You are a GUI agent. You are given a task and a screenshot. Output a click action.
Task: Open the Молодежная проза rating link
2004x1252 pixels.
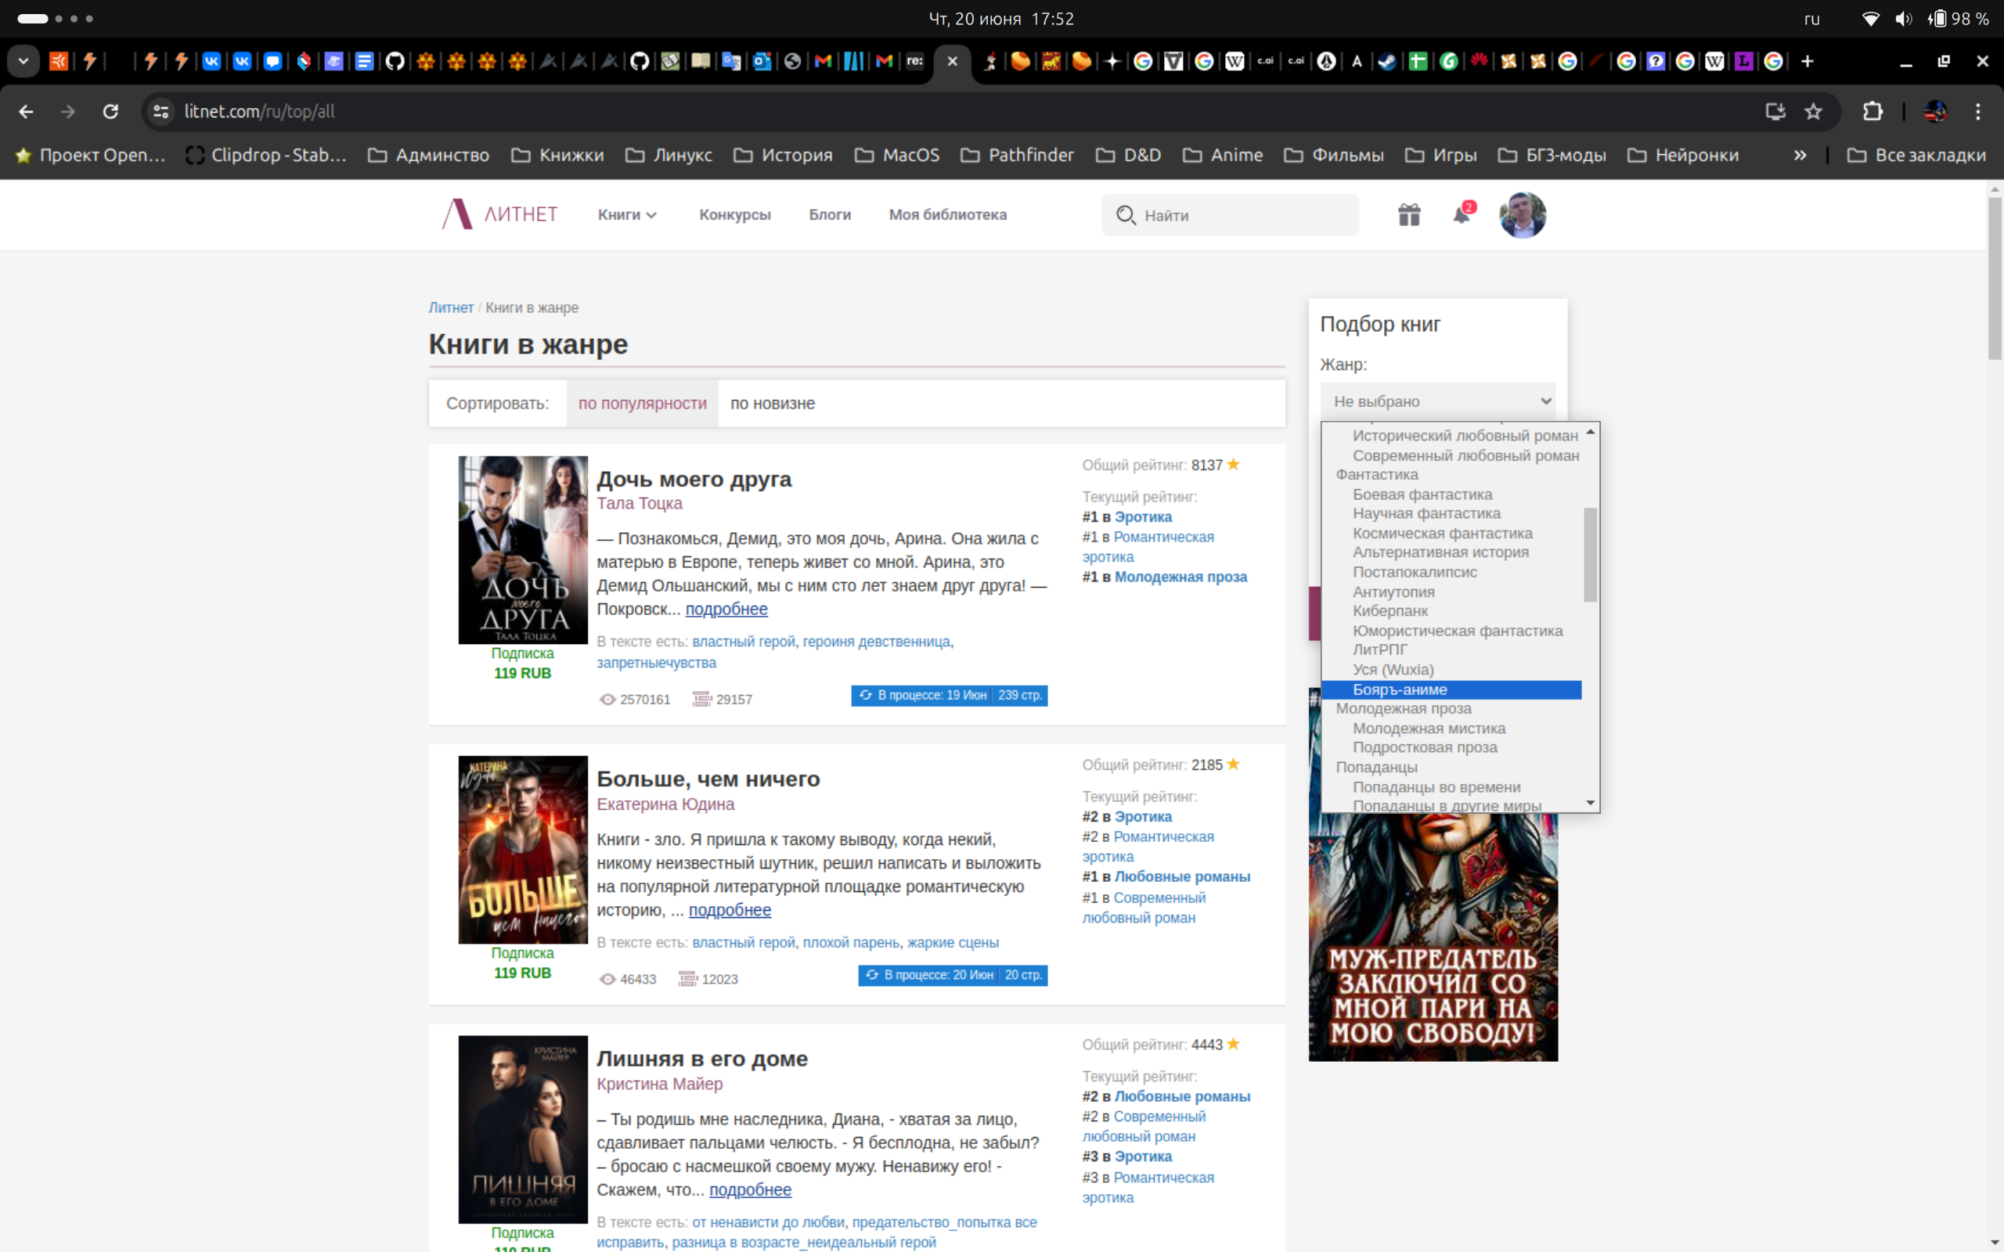(x=1180, y=577)
